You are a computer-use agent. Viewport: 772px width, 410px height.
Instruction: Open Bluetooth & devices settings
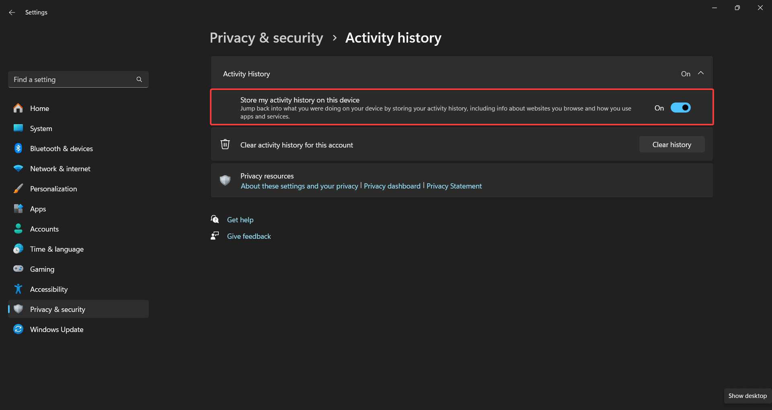point(78,148)
